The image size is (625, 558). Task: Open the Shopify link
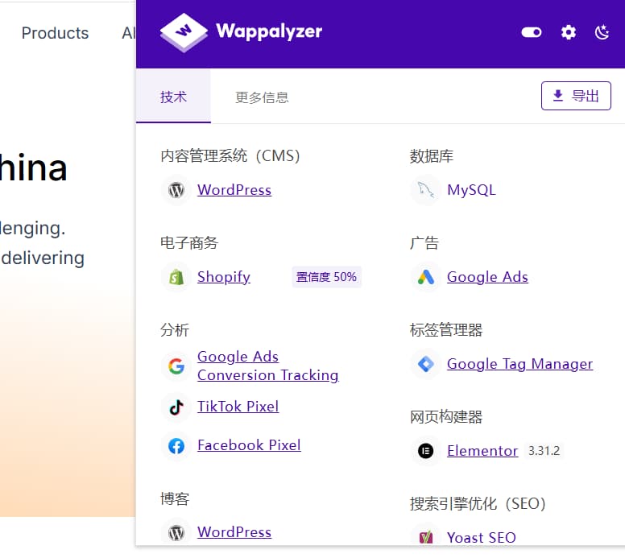[224, 277]
